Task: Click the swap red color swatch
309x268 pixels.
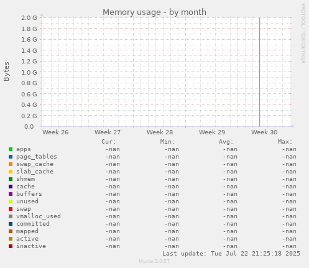Action: point(11,209)
